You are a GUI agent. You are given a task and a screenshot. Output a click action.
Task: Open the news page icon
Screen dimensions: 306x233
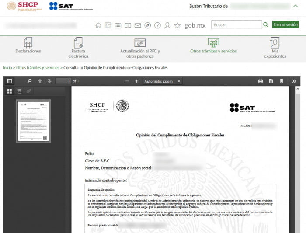(108, 25)
